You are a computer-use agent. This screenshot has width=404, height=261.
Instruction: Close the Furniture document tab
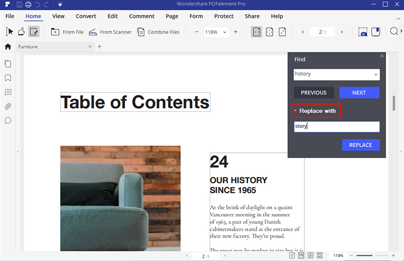90,47
